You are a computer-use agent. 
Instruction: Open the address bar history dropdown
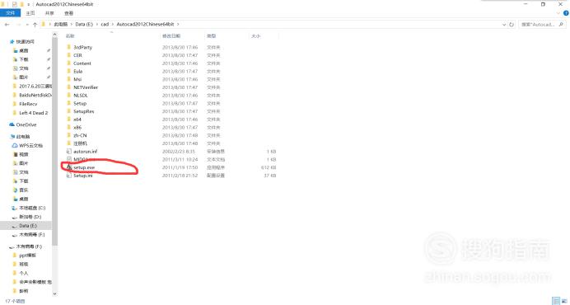coord(504,25)
